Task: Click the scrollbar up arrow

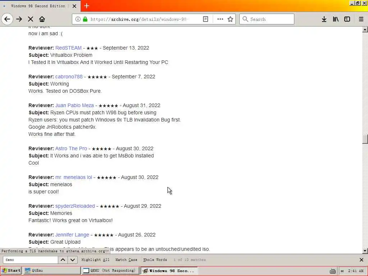Action: (365, 29)
